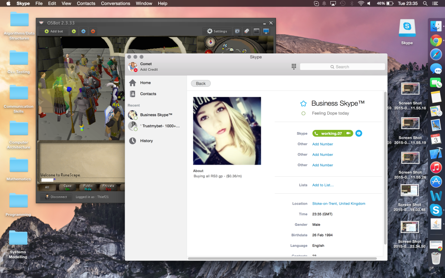Click the Skype profile vertical scrollbar
Viewport: 445px width, 278px height.
385,168
